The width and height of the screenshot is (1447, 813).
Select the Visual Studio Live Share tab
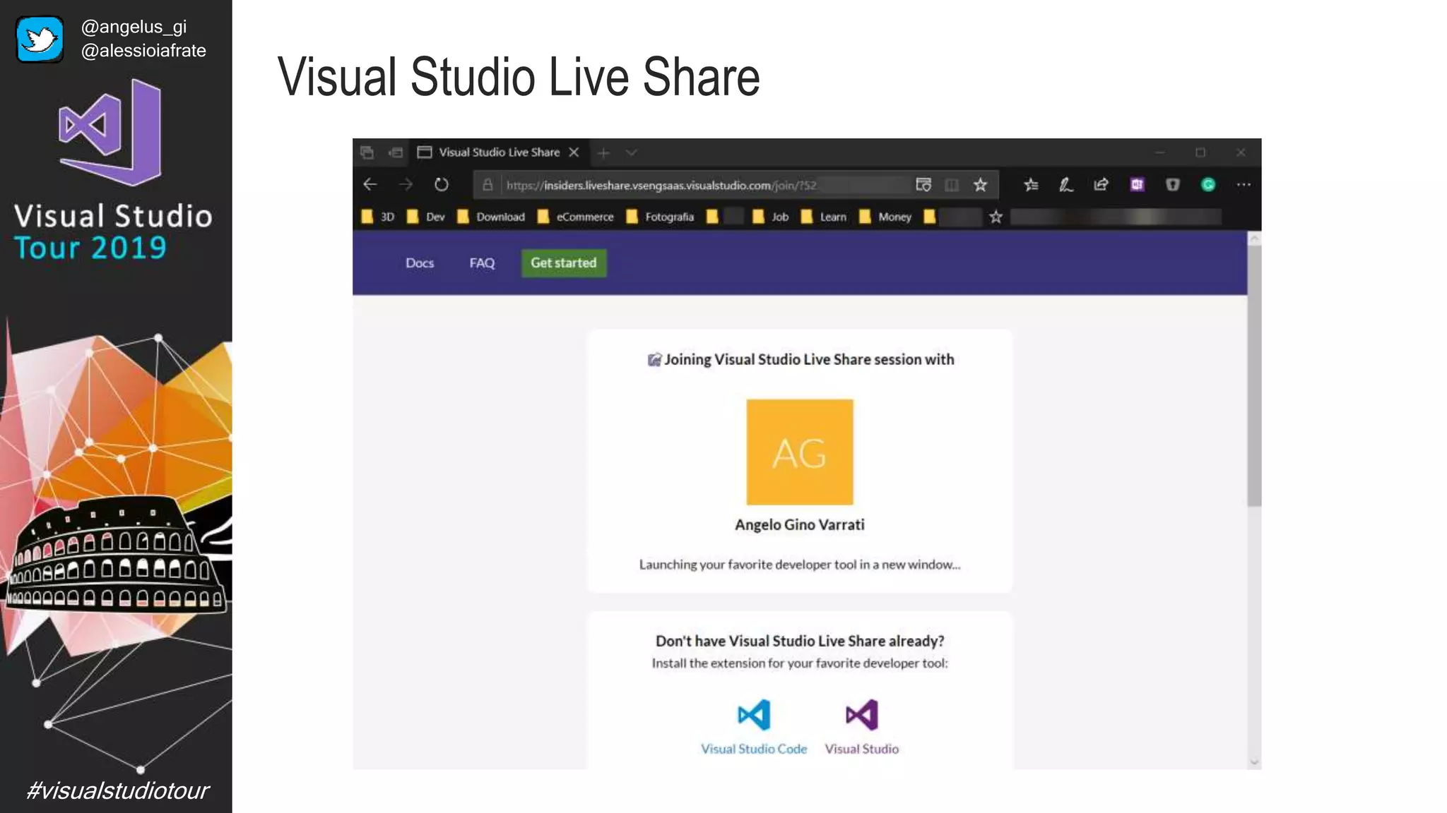(x=499, y=152)
